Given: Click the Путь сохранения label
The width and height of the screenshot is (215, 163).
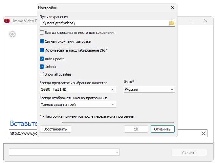Looking at the screenshot, I should [54, 17].
